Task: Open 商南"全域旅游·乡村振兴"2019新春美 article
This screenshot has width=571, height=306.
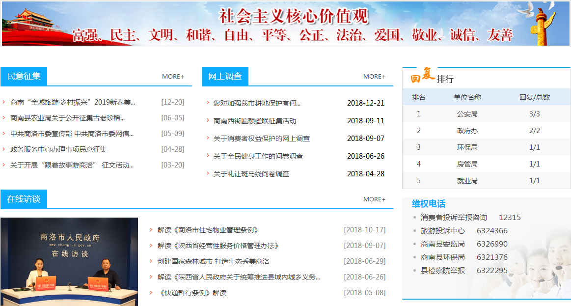Action: click(x=73, y=102)
